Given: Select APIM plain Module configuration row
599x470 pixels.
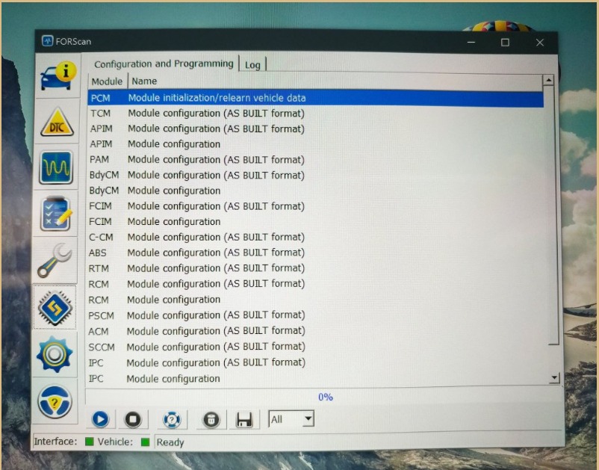Looking at the screenshot, I should pos(315,144).
